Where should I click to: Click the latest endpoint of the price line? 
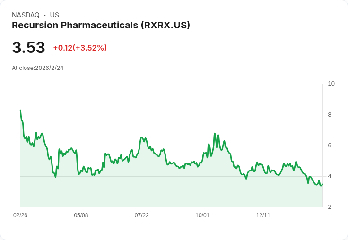coord(322,184)
